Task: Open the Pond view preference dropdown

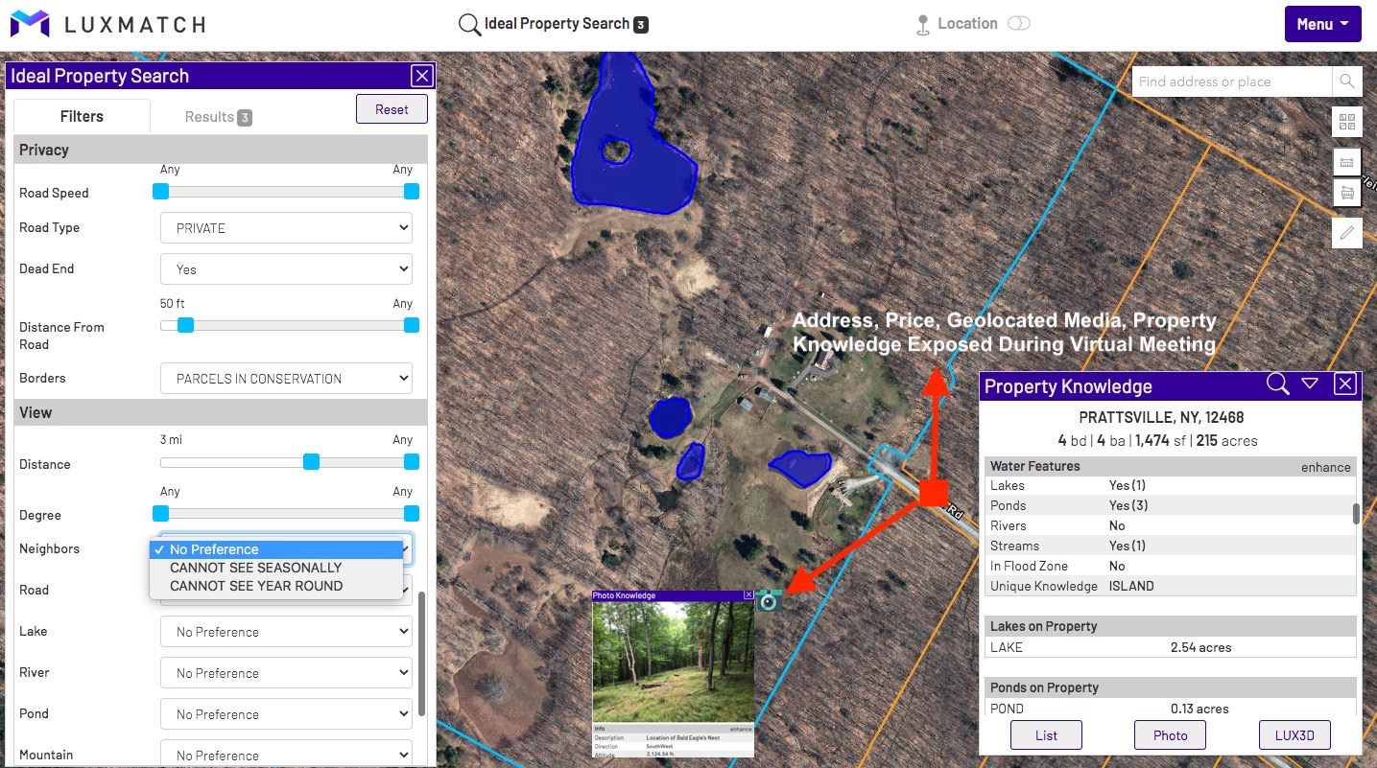Action: pyautogui.click(x=286, y=714)
